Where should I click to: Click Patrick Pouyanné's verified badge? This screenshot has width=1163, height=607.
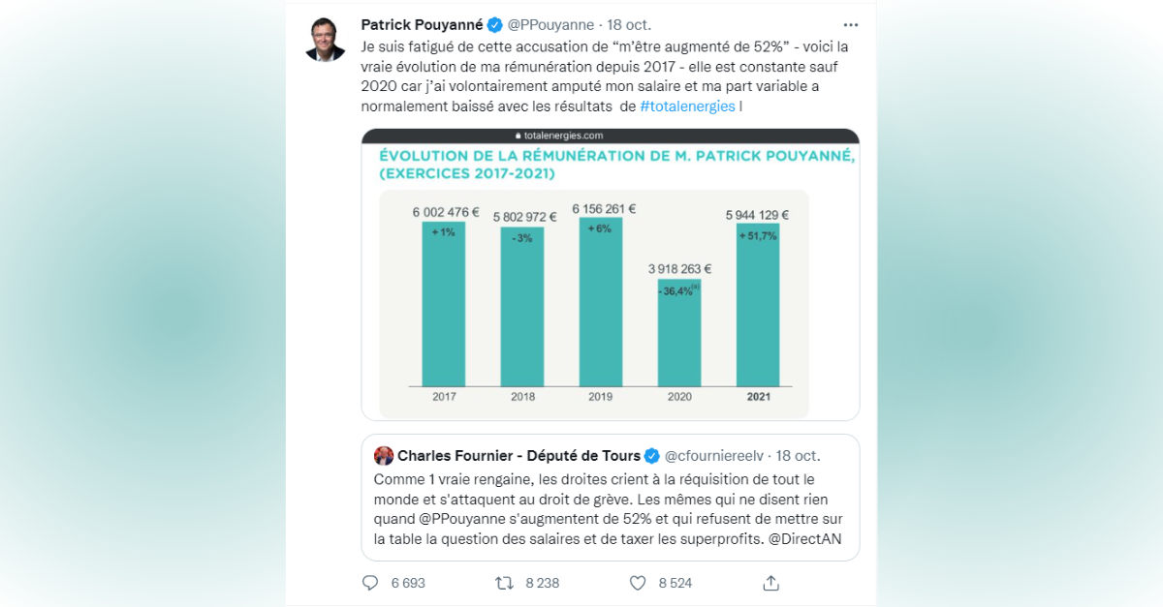click(x=493, y=24)
